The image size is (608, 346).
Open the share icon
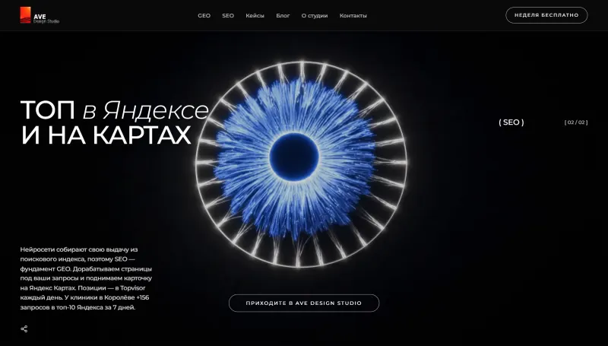click(24, 329)
